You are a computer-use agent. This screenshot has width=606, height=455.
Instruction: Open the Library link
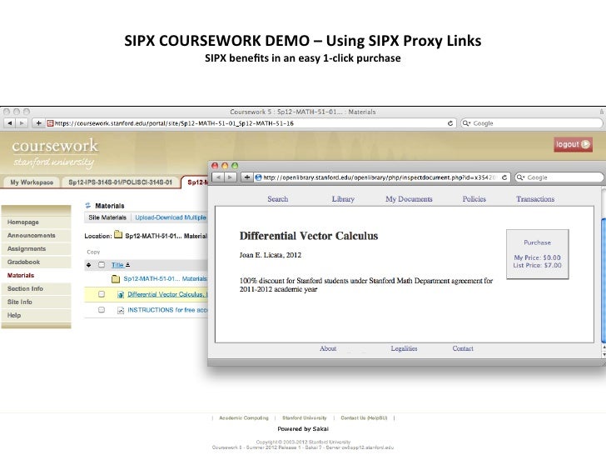coord(343,199)
